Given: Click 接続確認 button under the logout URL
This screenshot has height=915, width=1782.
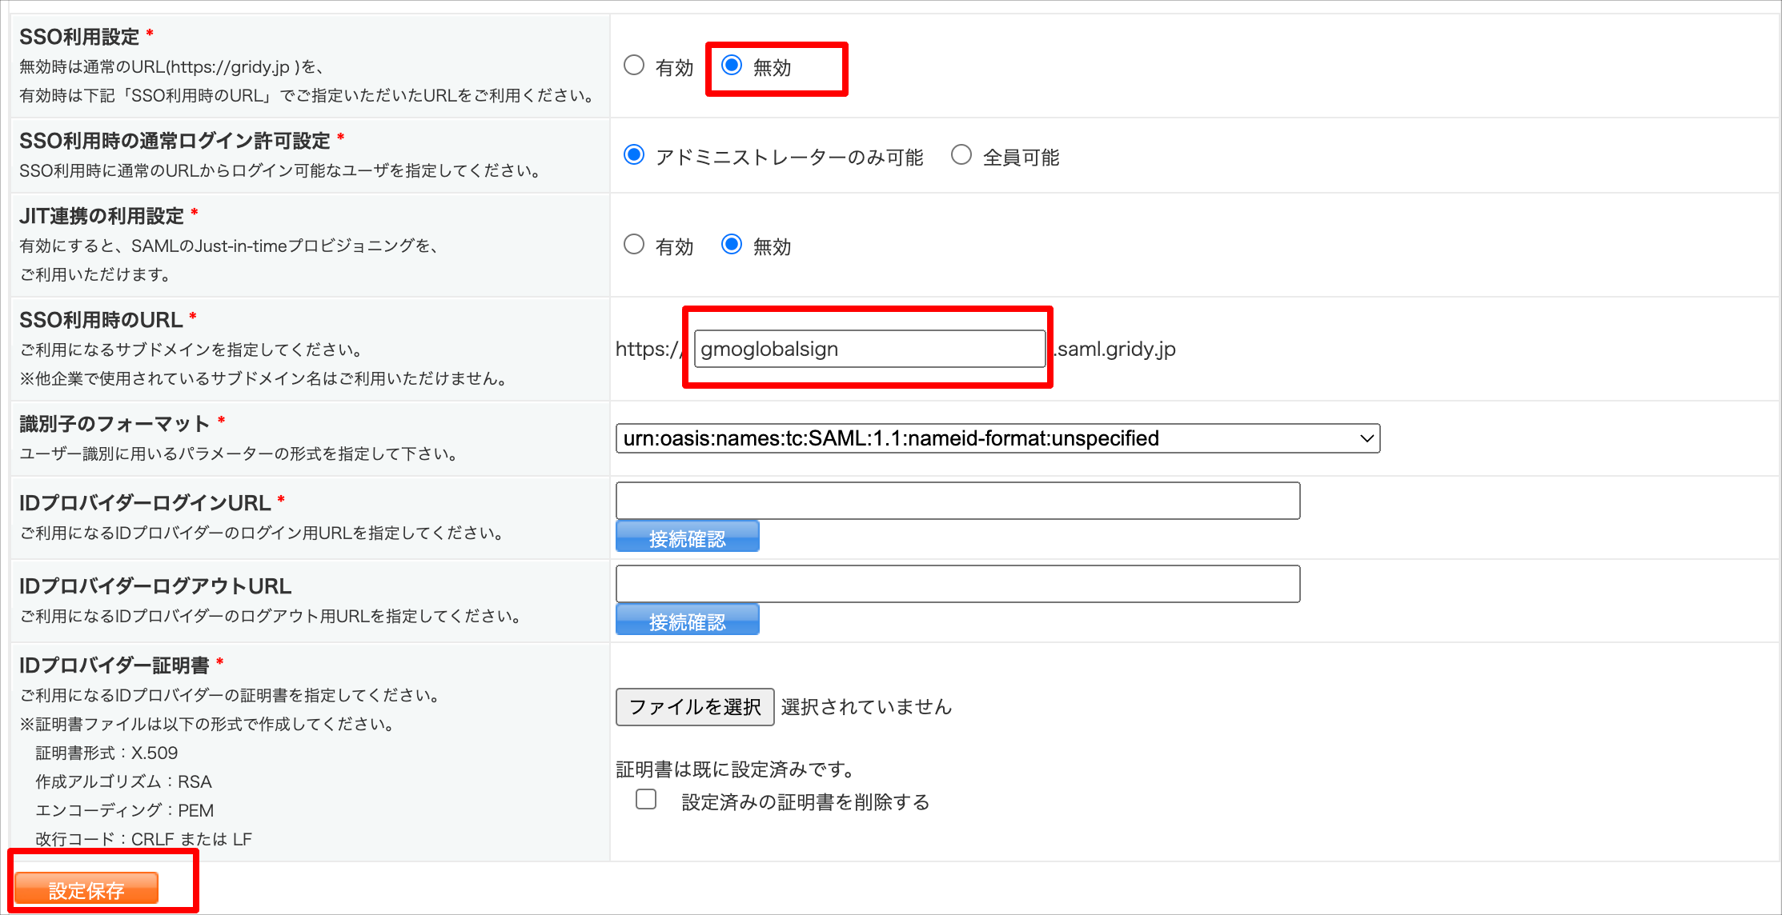Looking at the screenshot, I should 687,621.
